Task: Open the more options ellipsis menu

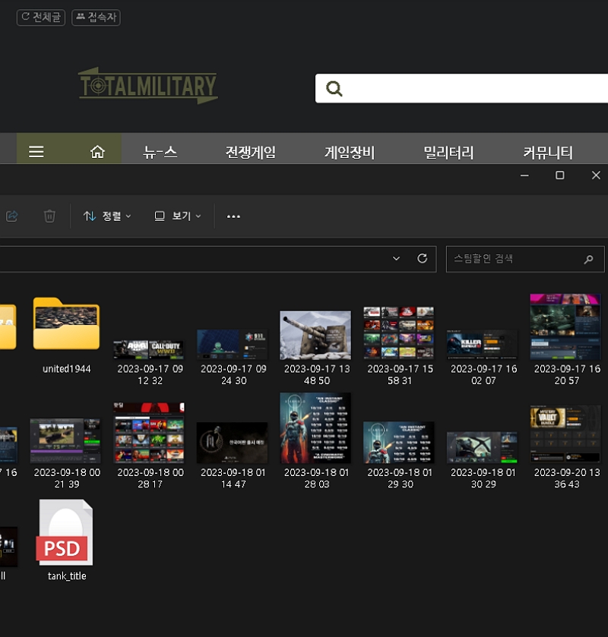Action: (233, 216)
